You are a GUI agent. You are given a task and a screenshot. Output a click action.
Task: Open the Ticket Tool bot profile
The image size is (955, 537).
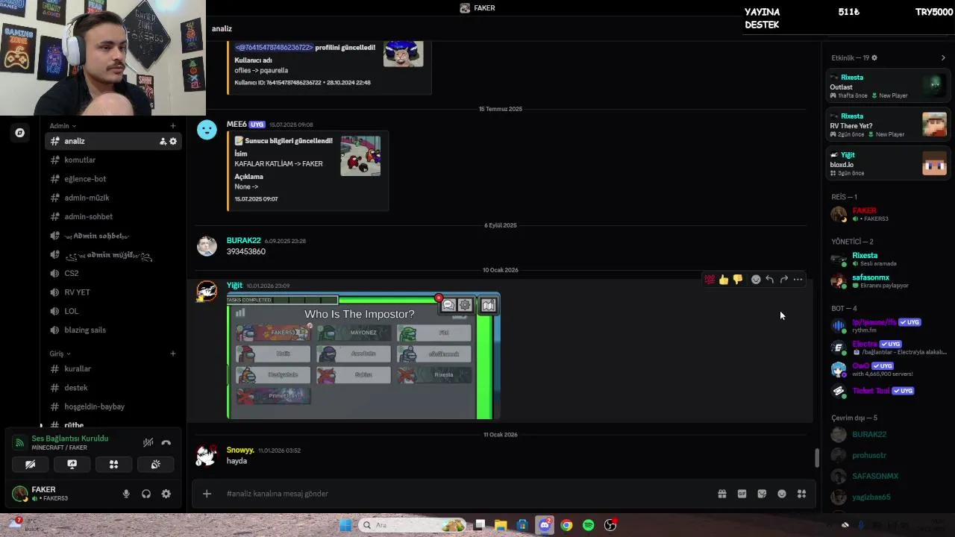coord(888,391)
